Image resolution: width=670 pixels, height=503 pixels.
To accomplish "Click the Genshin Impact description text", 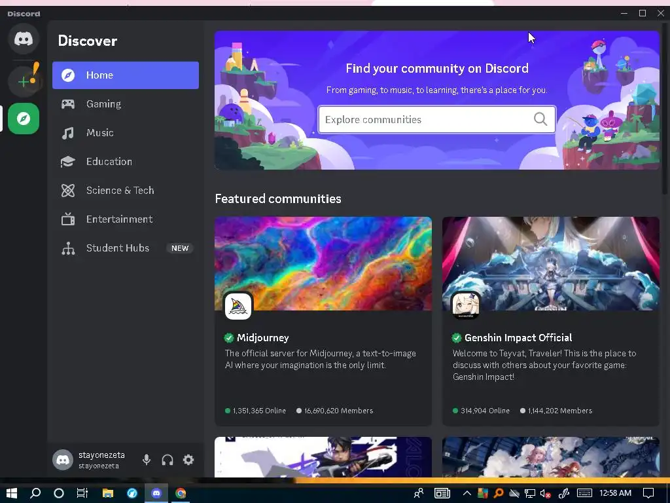I will point(544,365).
